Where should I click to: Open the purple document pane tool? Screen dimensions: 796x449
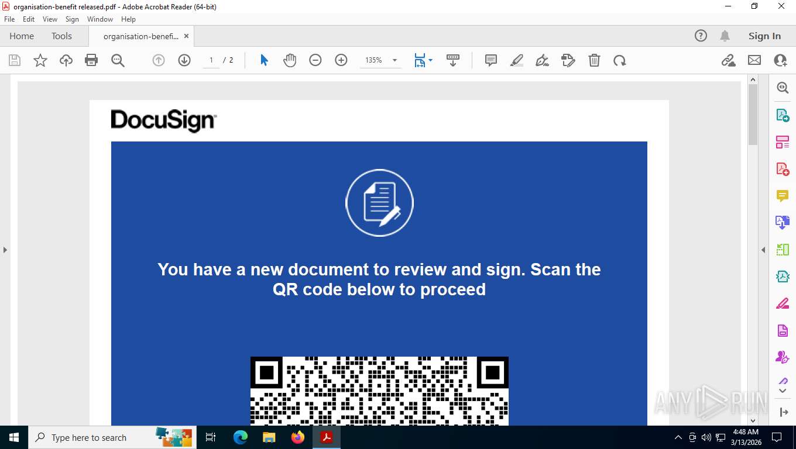(783, 330)
